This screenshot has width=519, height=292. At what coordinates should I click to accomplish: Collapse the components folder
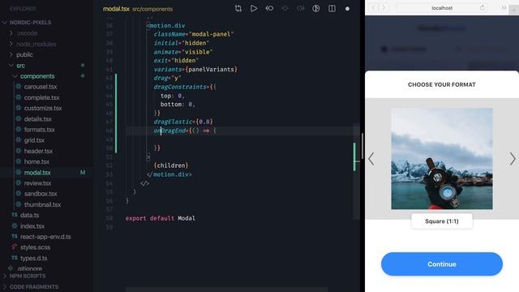(x=15, y=76)
